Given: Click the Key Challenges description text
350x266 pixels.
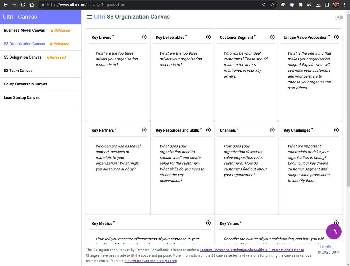Looking at the screenshot, I should coord(309,163).
